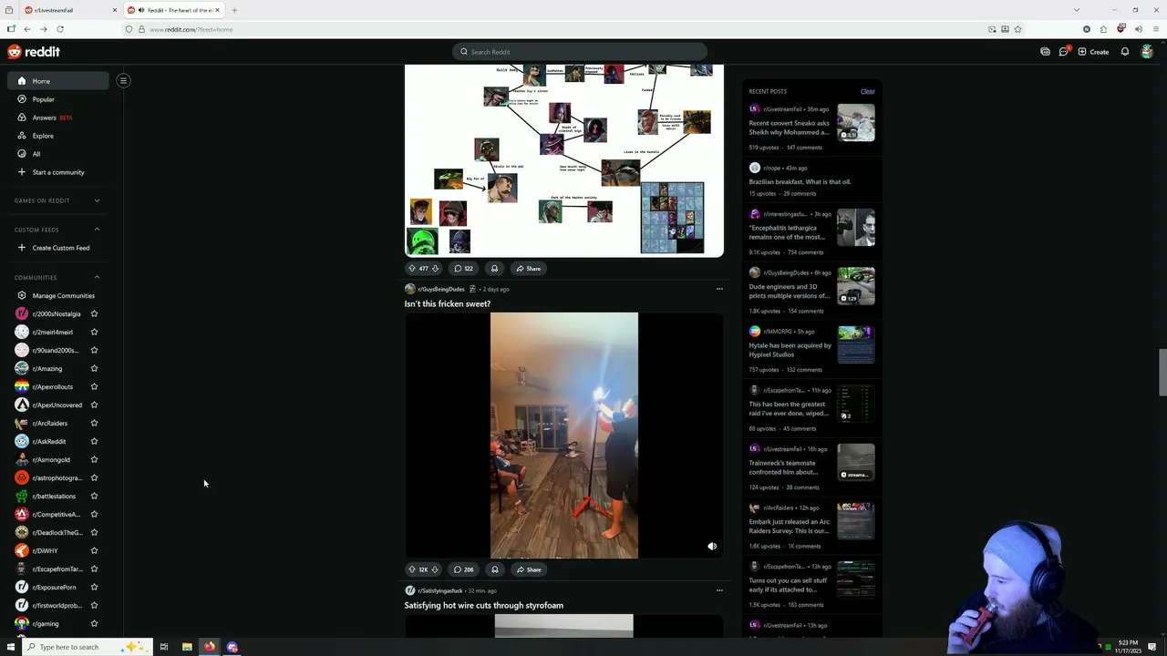Go back in browser history
1167x656 pixels.
click(27, 29)
